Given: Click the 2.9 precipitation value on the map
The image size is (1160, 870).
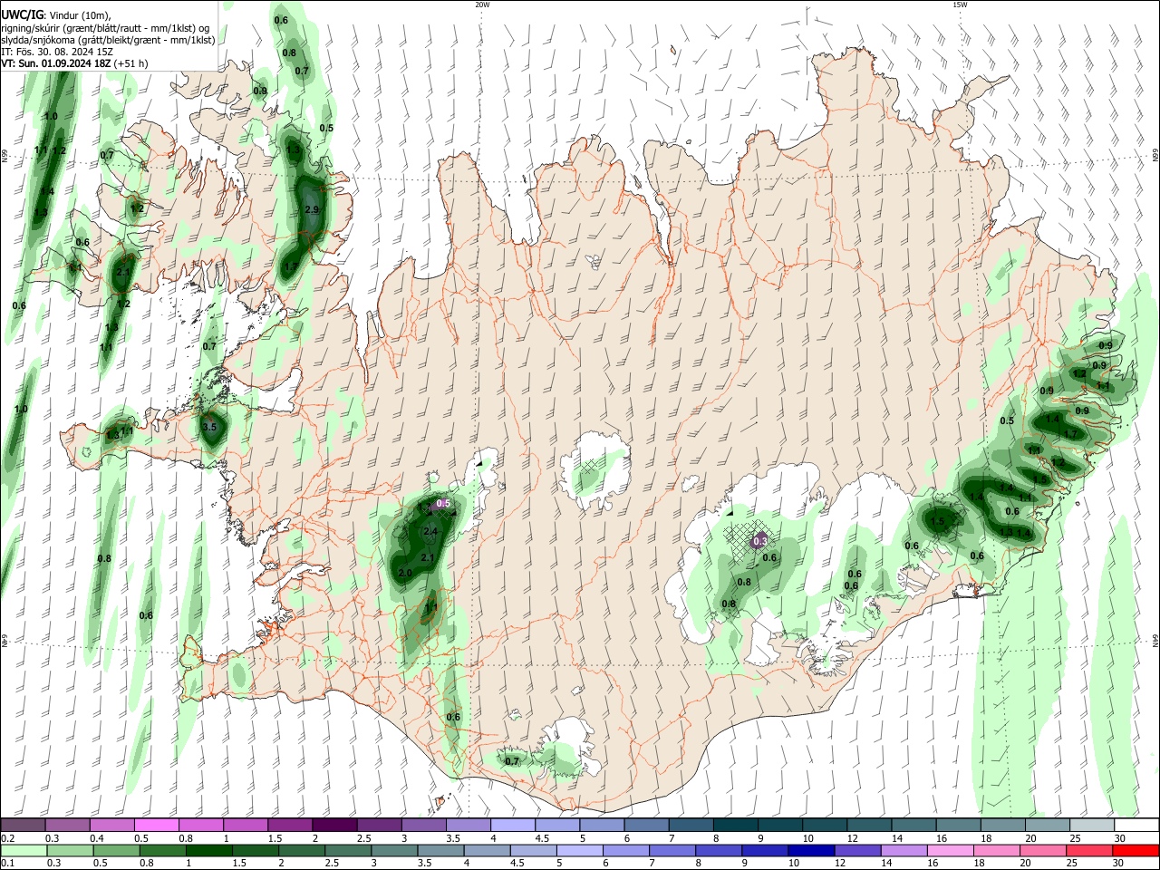Looking at the screenshot, I should coord(312,210).
